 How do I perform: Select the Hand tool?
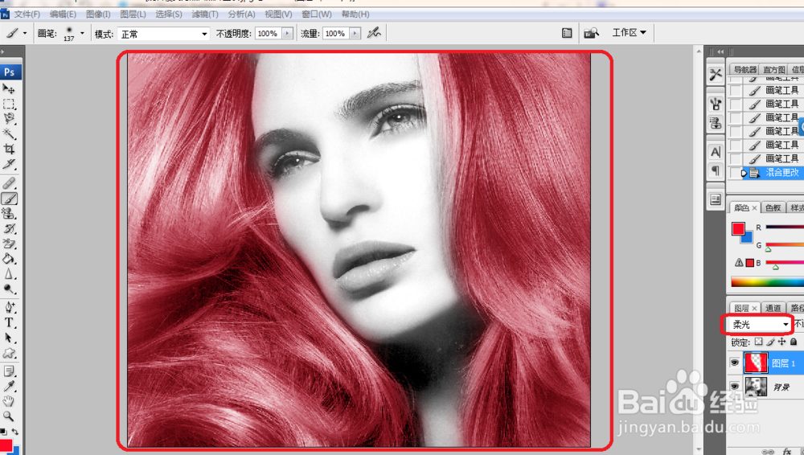9,401
